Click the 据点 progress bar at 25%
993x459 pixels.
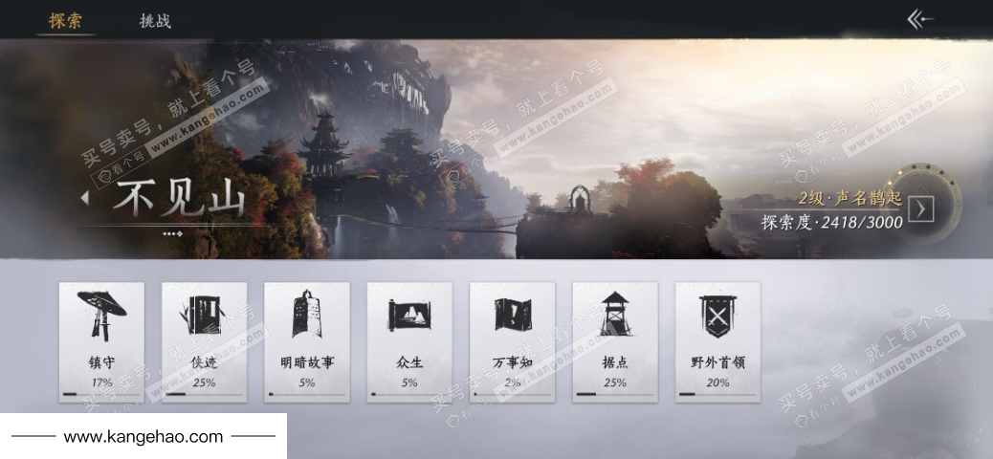615,394
